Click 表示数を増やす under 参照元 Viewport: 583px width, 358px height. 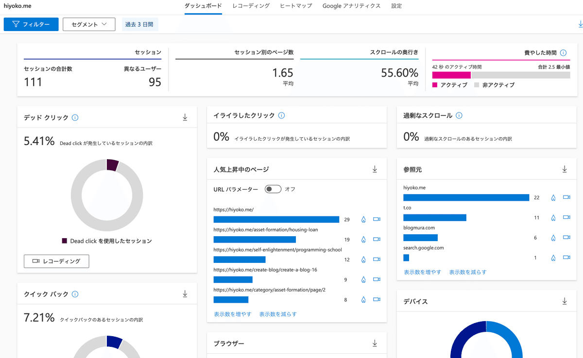point(423,272)
